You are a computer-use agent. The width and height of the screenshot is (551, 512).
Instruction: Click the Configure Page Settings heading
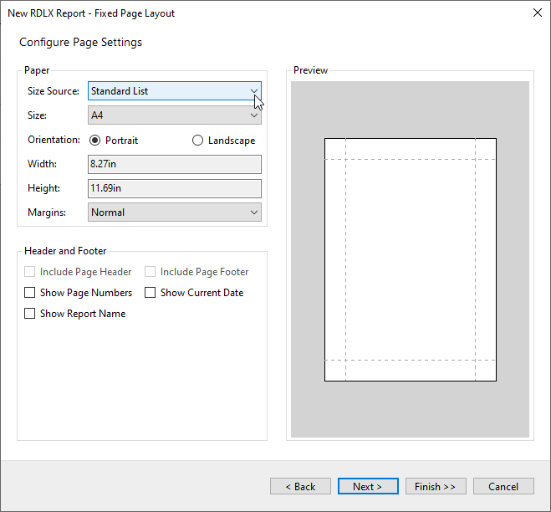point(80,42)
